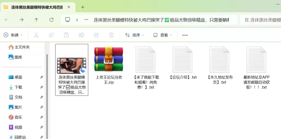This screenshot has width=281, height=139.
Task: Open the 排序 sort dropdown
Action: (135, 35)
